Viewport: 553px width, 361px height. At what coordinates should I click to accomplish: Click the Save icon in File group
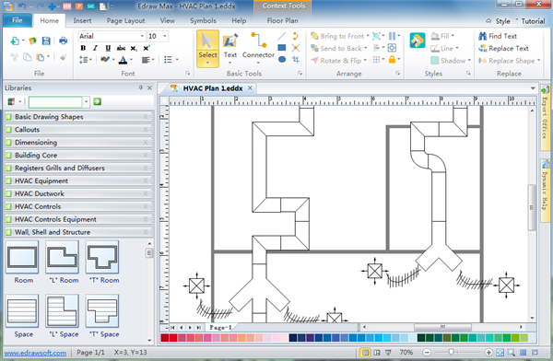(x=46, y=41)
